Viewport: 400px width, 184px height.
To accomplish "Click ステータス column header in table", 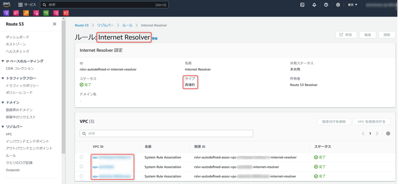I will 323,146.
